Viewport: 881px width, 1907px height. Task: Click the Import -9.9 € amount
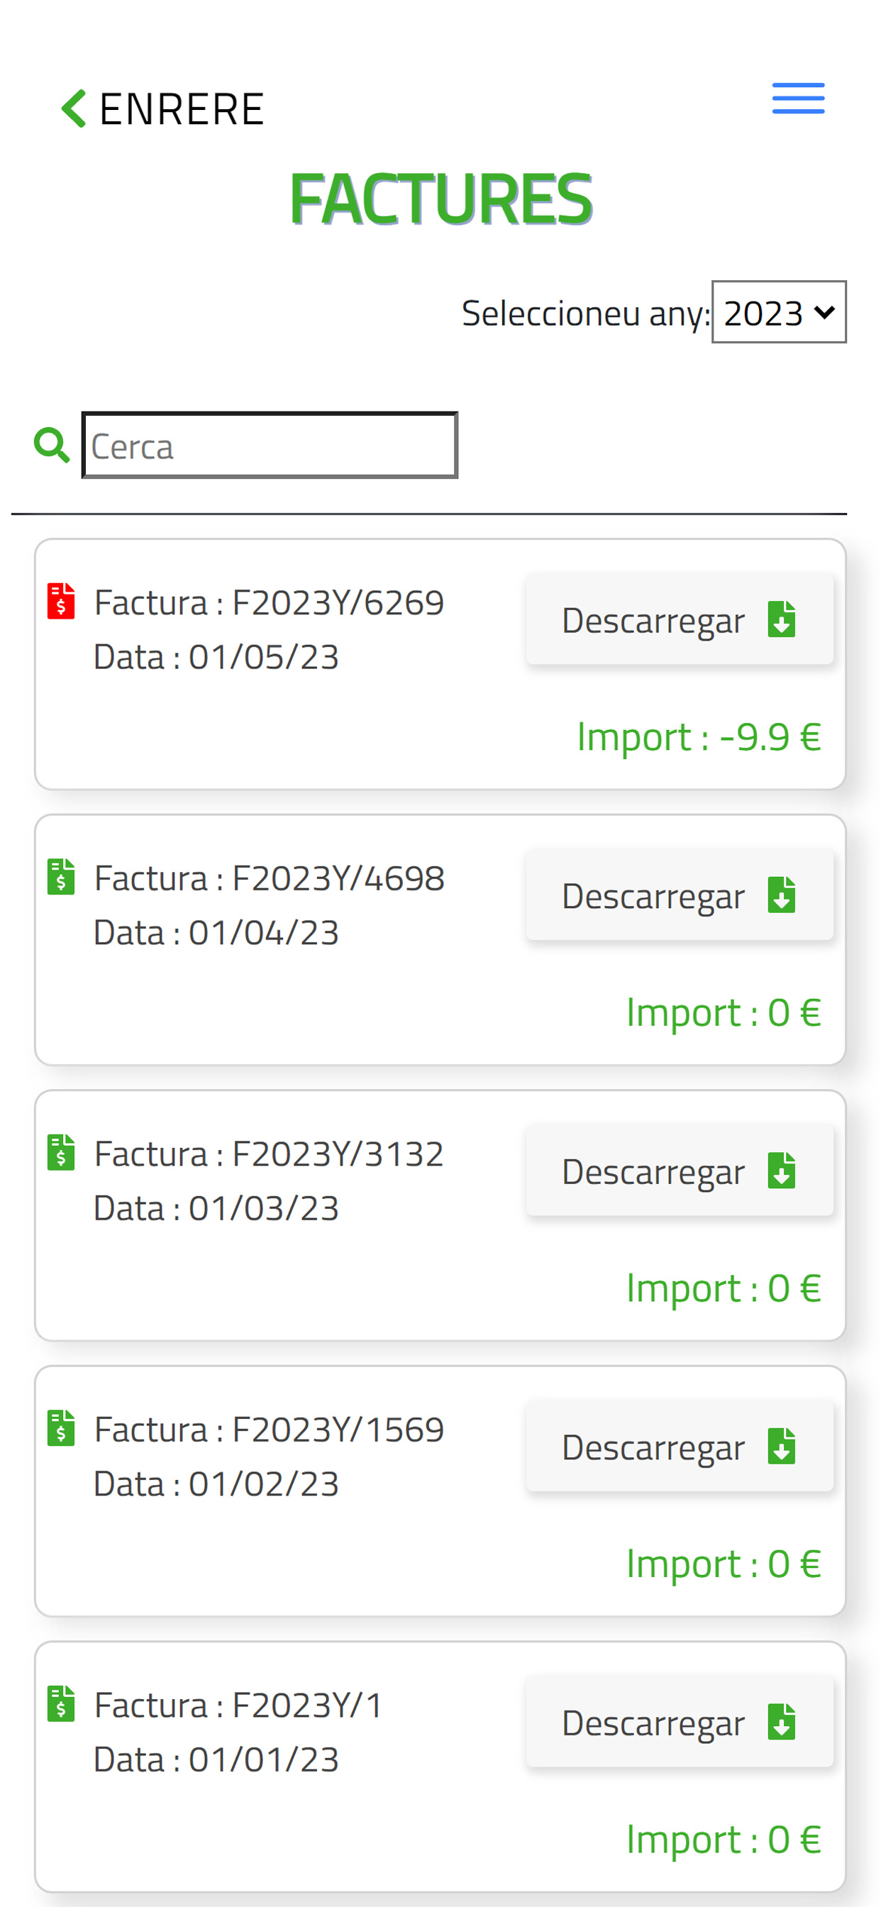[699, 736]
